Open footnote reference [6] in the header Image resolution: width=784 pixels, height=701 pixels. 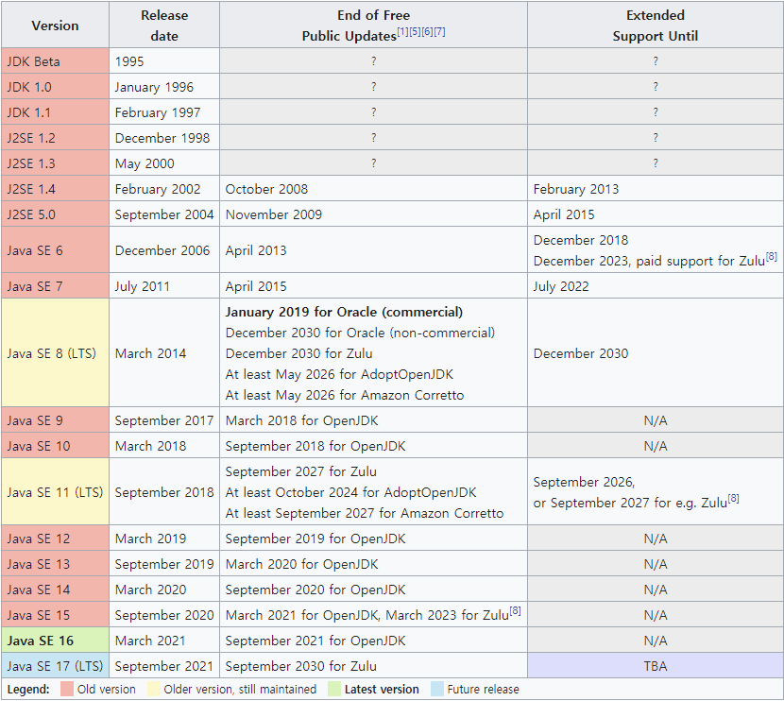427,31
